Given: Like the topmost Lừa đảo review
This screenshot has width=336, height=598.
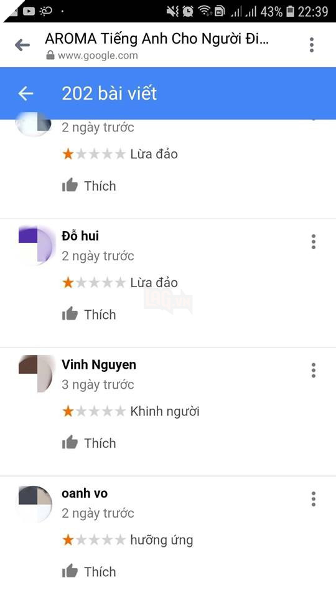Looking at the screenshot, I should 89,186.
